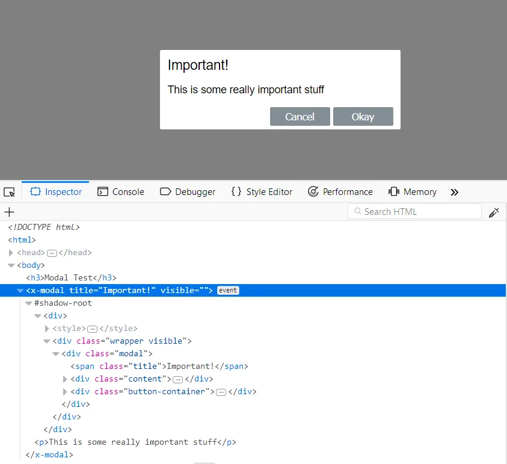Viewport: 507px width, 464px height.
Task: Collapse the #shadow-root node
Action: pos(28,303)
